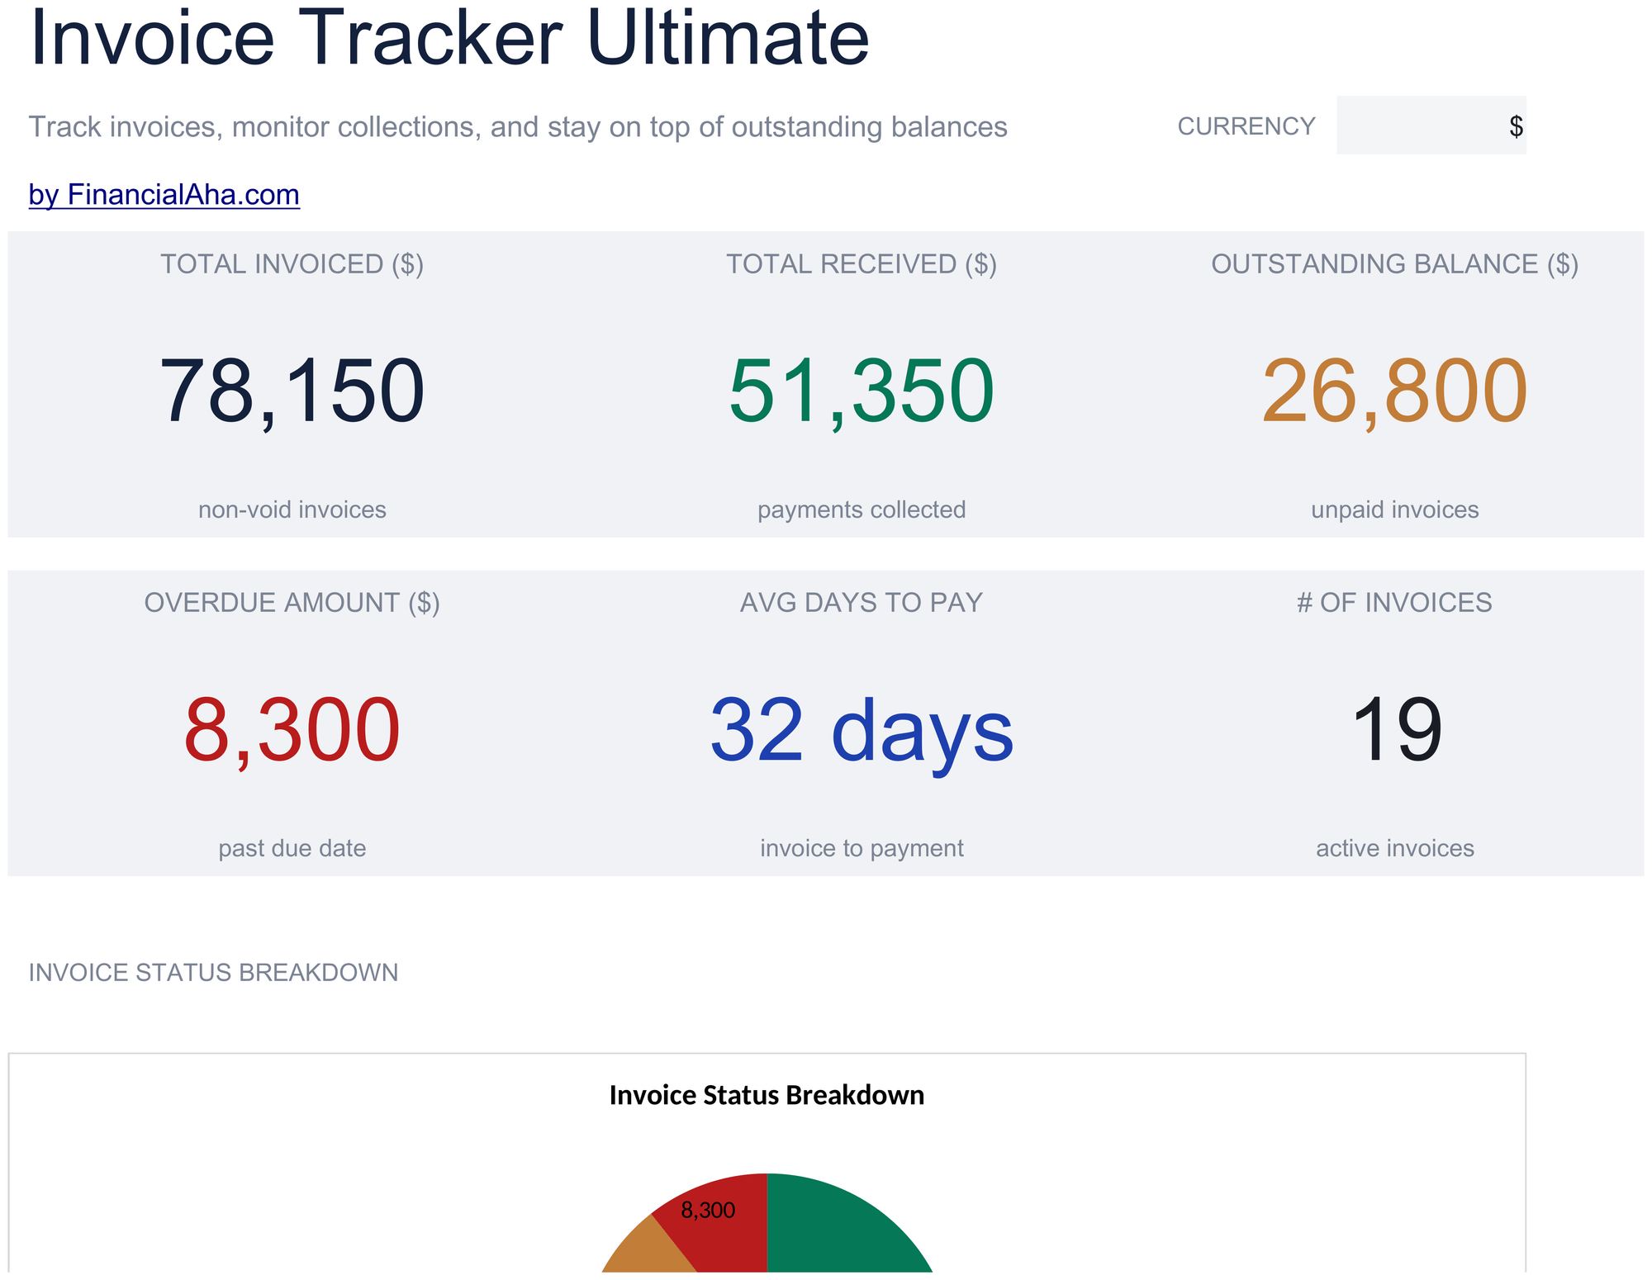The width and height of the screenshot is (1652, 1280).
Task: Select the currency symbol input cell
Action: click(x=1431, y=126)
